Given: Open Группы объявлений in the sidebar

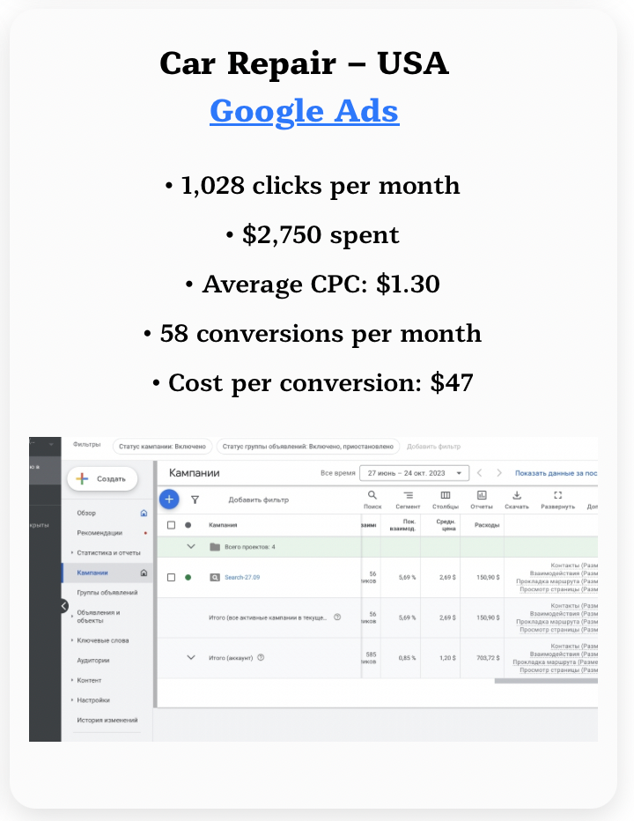Looking at the screenshot, I should click(x=107, y=593).
